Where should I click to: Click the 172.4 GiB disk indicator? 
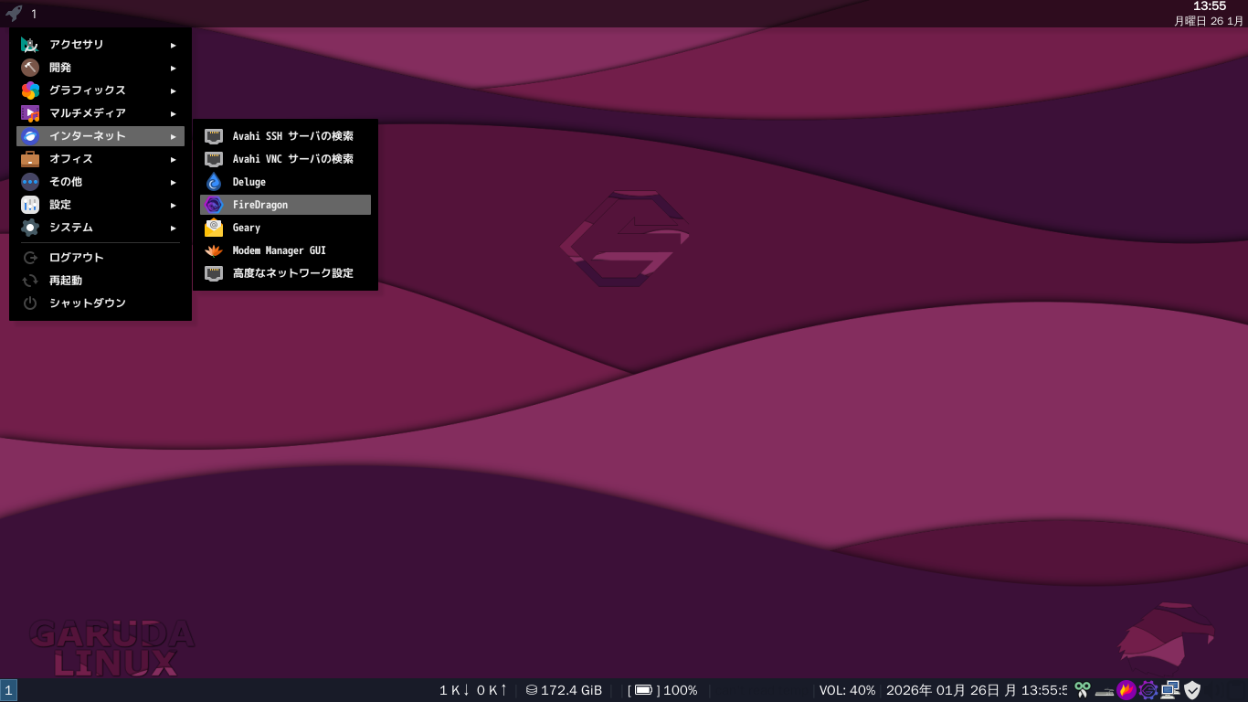click(564, 690)
